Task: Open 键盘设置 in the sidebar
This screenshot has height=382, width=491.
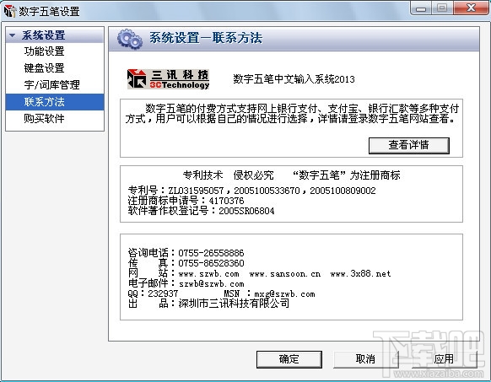Action: pyautogui.click(x=44, y=68)
